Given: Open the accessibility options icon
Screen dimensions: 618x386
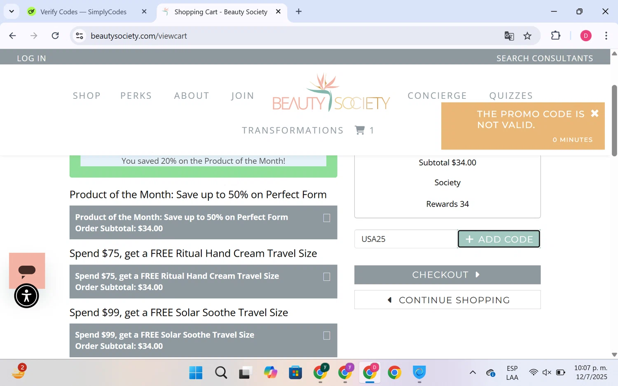Looking at the screenshot, I should (x=27, y=296).
